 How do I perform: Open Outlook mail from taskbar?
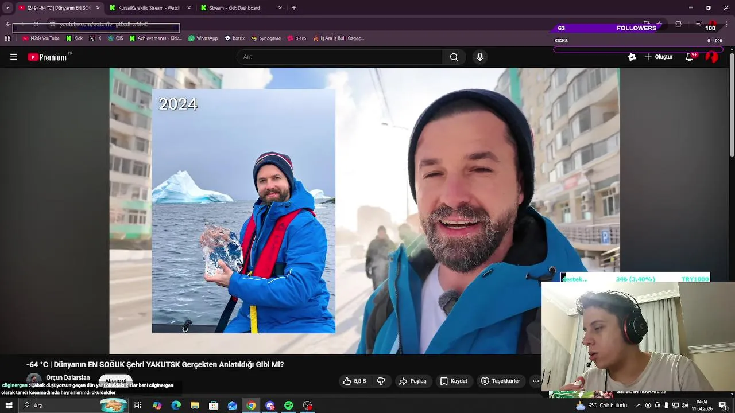[232, 406]
